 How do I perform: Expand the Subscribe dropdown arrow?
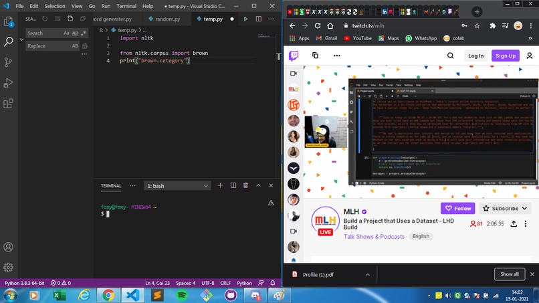[524, 209]
